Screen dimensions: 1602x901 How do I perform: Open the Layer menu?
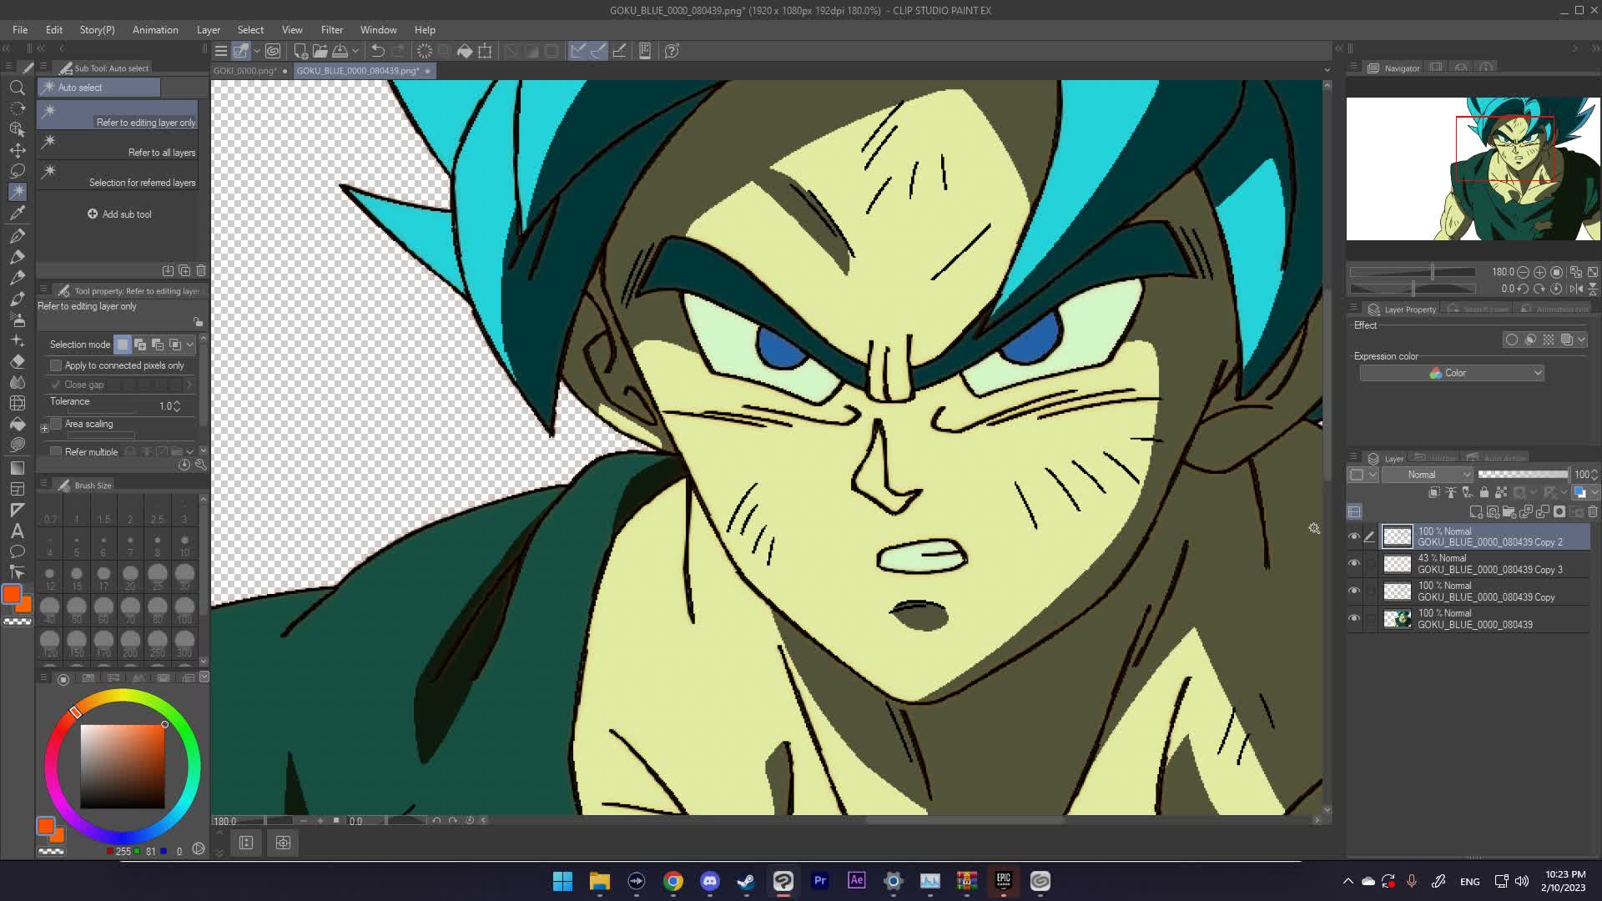[x=209, y=29]
